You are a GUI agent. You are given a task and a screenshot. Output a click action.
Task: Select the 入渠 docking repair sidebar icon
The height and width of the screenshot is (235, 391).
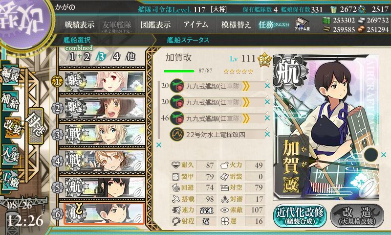pos(10,155)
